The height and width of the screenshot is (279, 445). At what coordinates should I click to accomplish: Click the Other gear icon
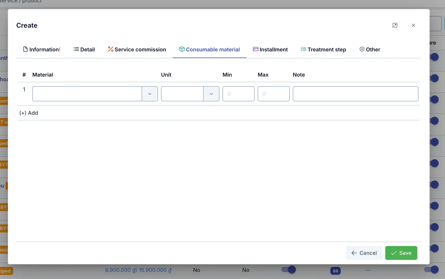click(x=362, y=49)
